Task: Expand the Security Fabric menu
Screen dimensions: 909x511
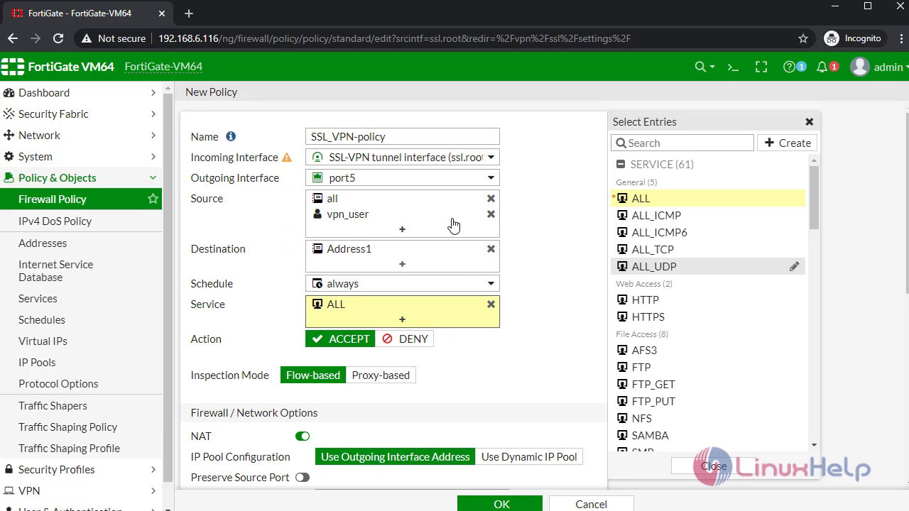Action: coord(81,114)
